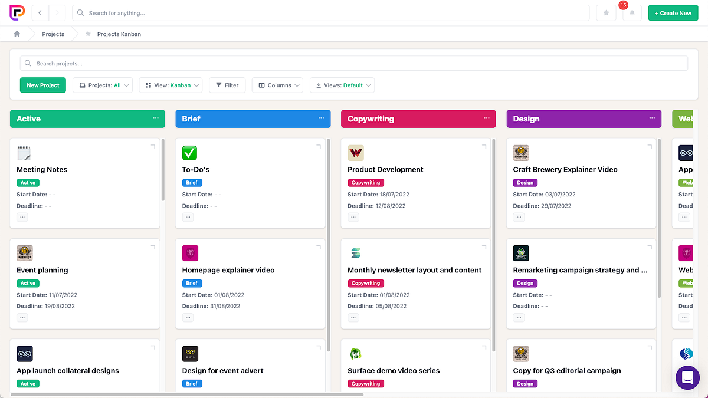The height and width of the screenshot is (398, 708).
Task: Click Projects Kanban breadcrumb item
Action: (x=119, y=34)
